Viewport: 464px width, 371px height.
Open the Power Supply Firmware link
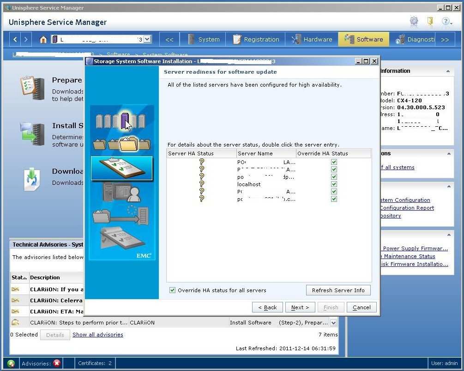click(x=414, y=248)
